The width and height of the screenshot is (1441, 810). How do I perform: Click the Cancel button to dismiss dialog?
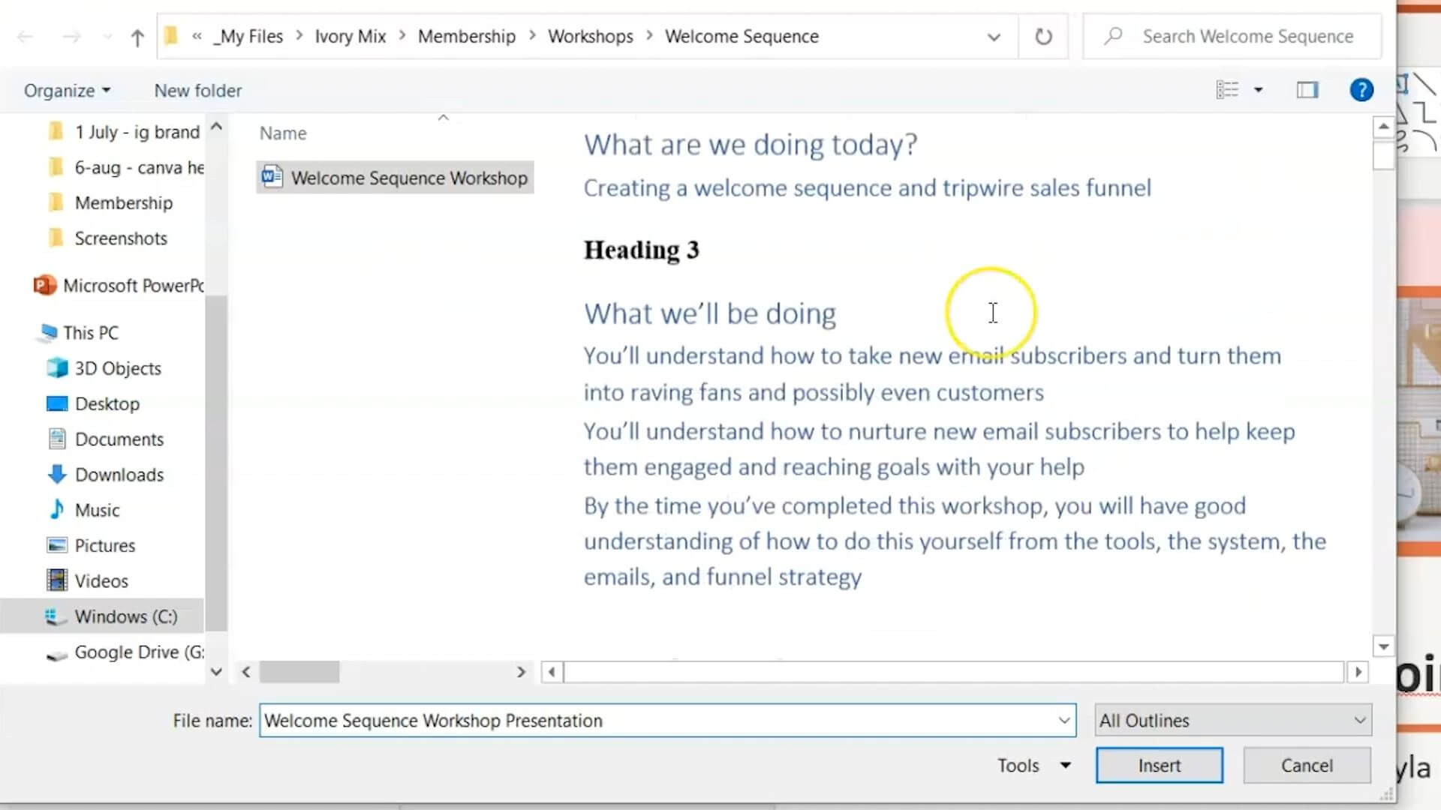tap(1307, 764)
